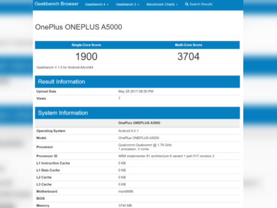The width and height of the screenshot is (277, 208).
Task: Click the L2 Cache label
Action: pos(44,177)
